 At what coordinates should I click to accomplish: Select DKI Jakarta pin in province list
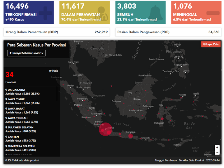click(6, 90)
